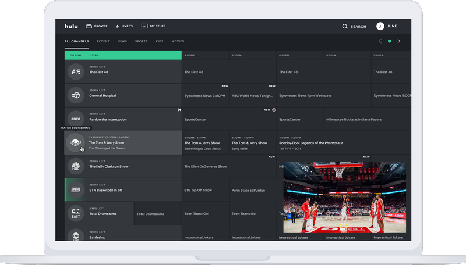
Task: Click the Hulu logo
Action: (71, 26)
